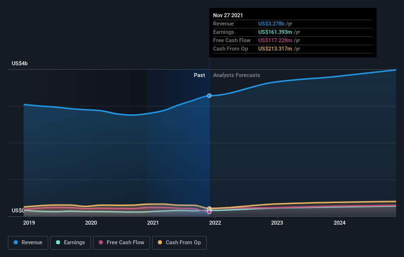This screenshot has height=257, width=404.
Task: Click the Earnings row label in tooltip
Action: 223,32
